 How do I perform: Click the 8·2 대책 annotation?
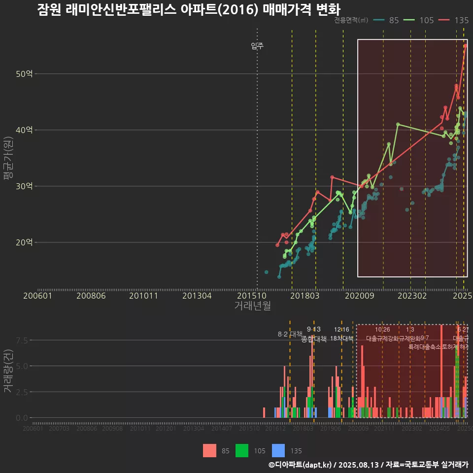tap(290, 334)
